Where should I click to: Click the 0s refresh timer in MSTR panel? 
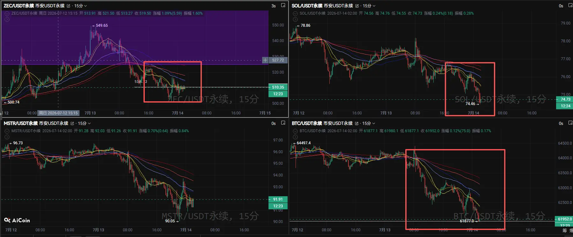(x=274, y=123)
